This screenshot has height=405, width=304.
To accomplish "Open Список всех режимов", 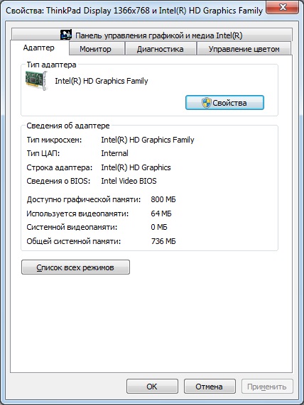I will click(75, 267).
